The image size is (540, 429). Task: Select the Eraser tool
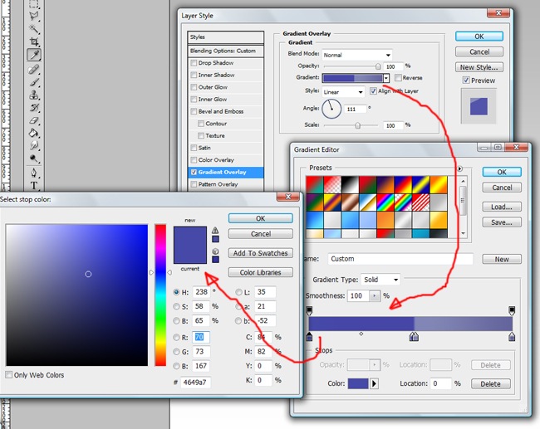(x=35, y=120)
